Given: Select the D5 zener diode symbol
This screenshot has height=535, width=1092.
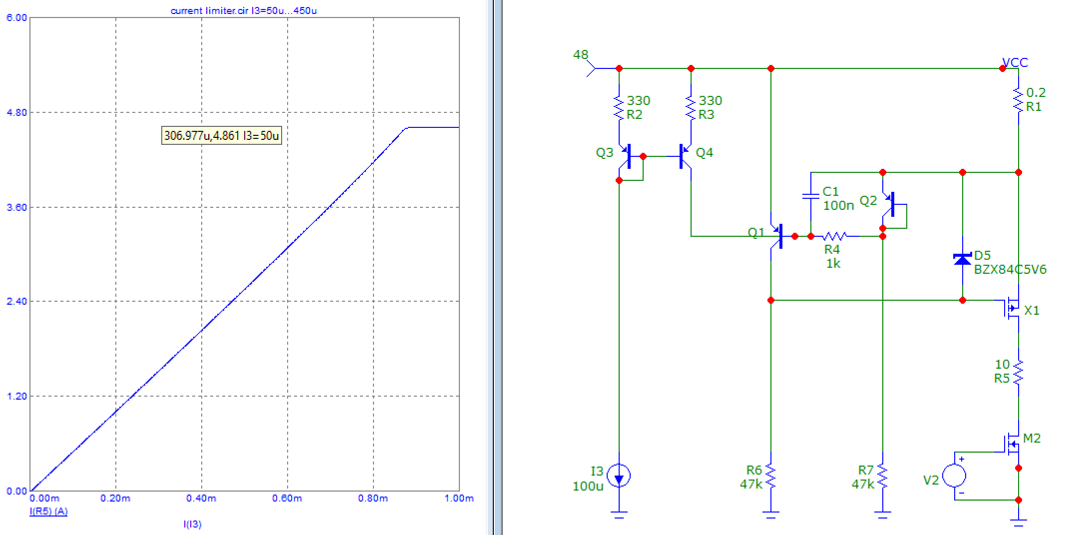Looking at the screenshot, I should pos(963,259).
